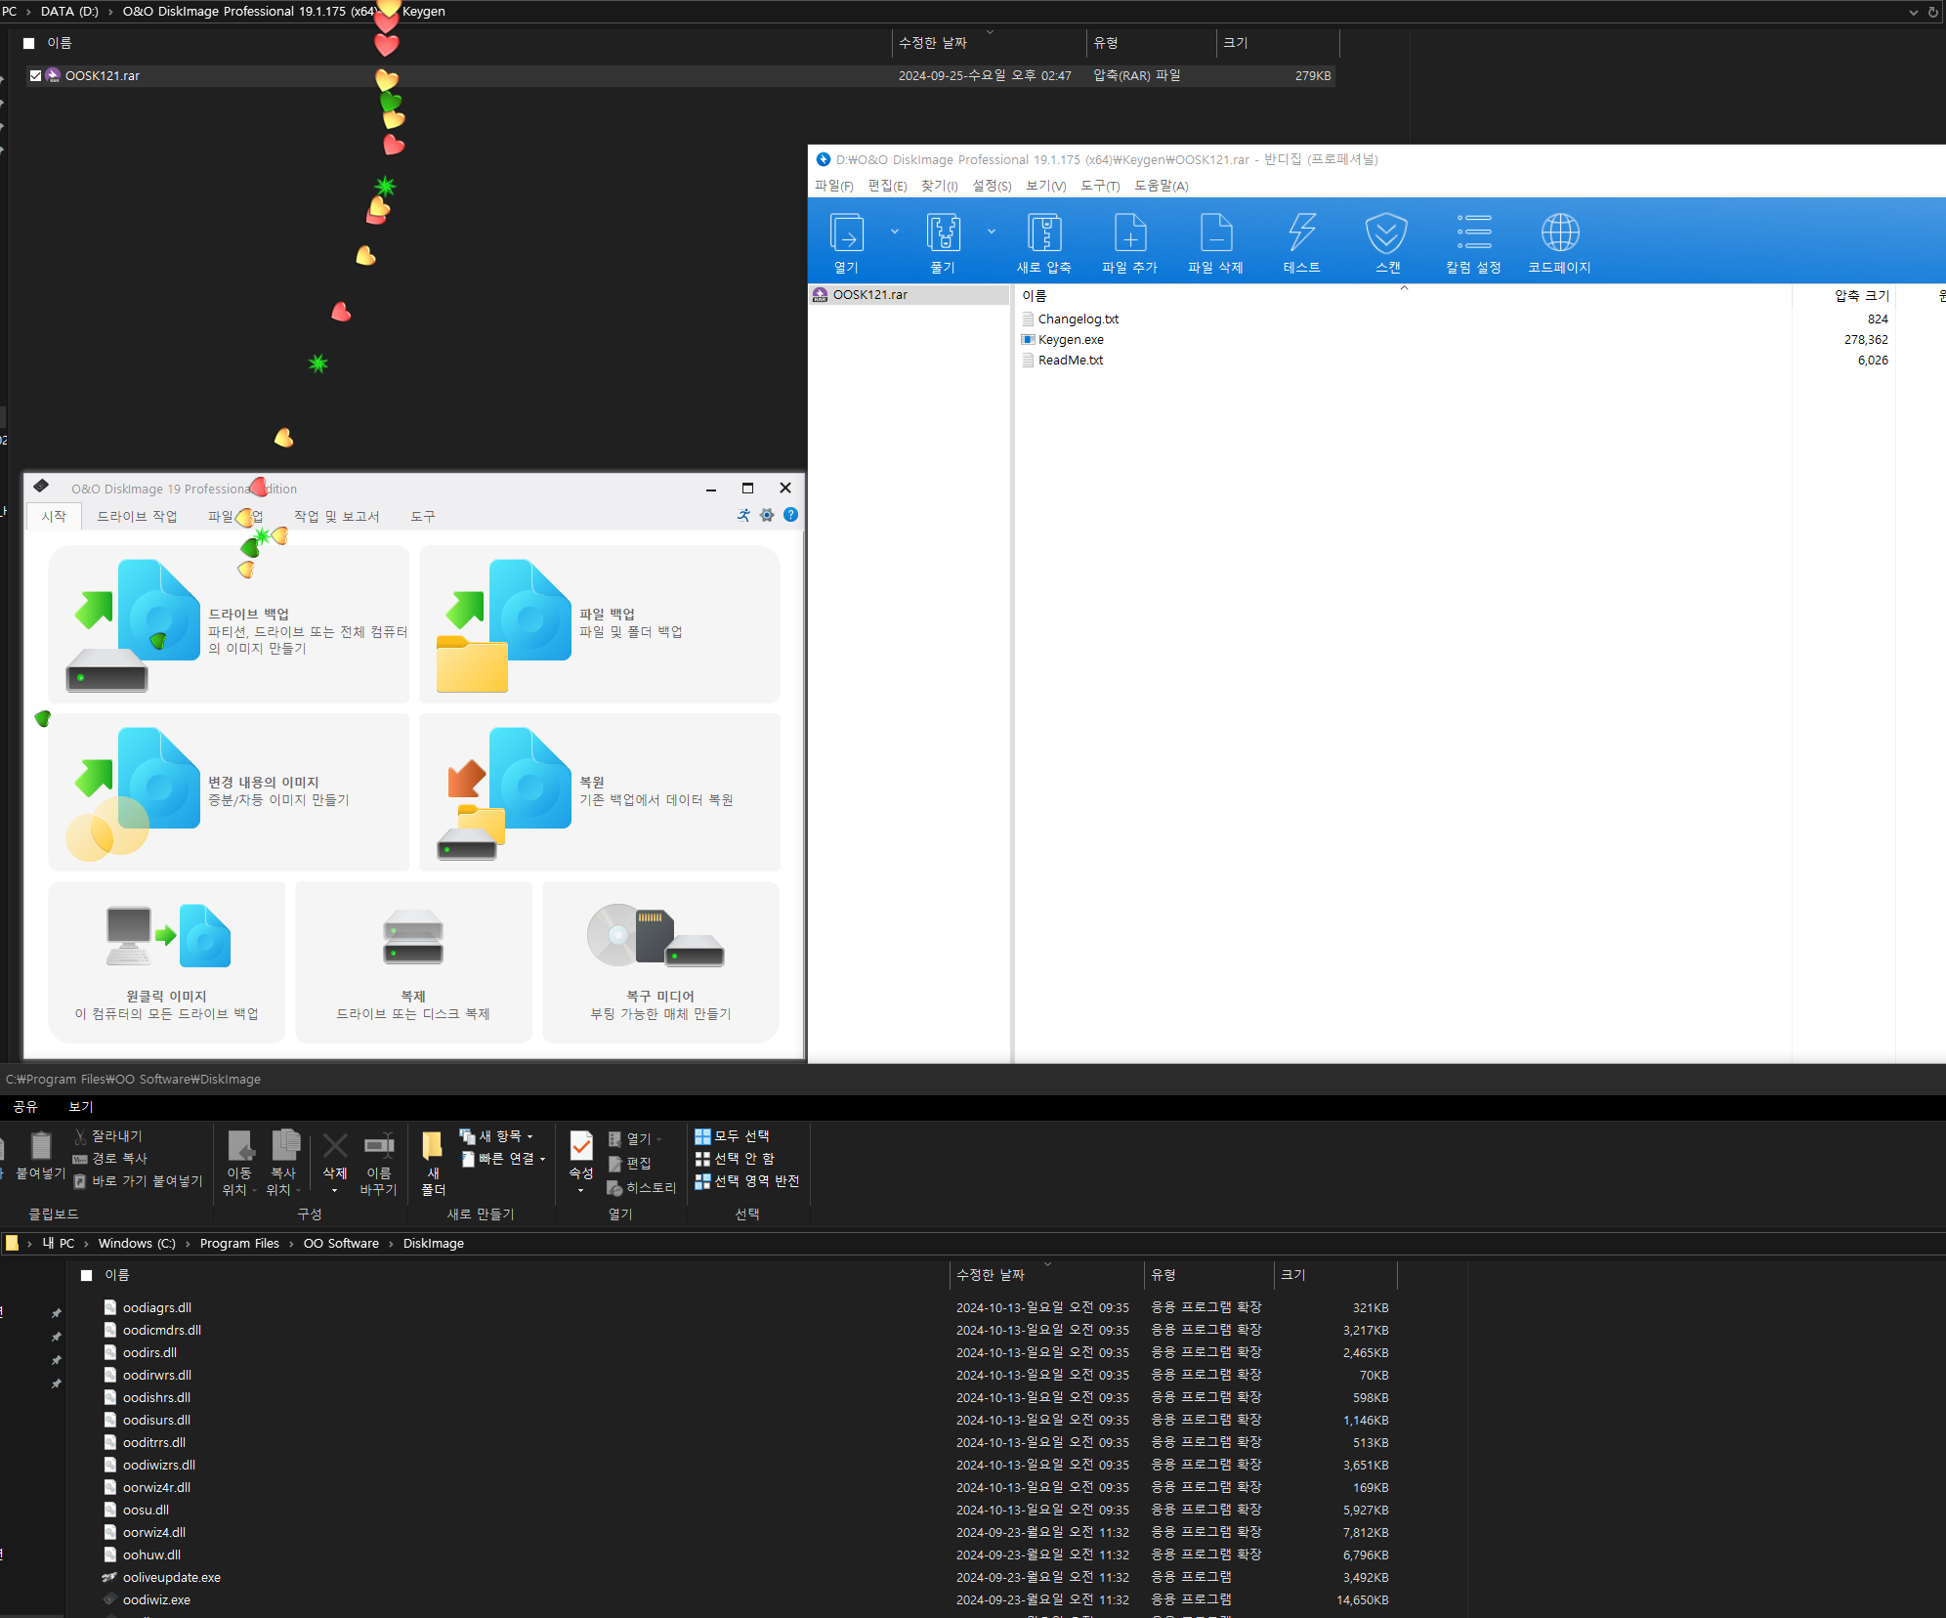Click the Bandizip 열기 (Open) toolbar icon
1946x1618 pixels.
846,234
